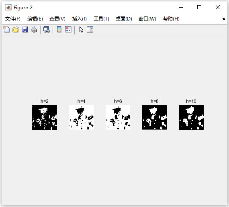Save the figure using floppy icon
Screen dimensions: 229x207
(x=25, y=29)
